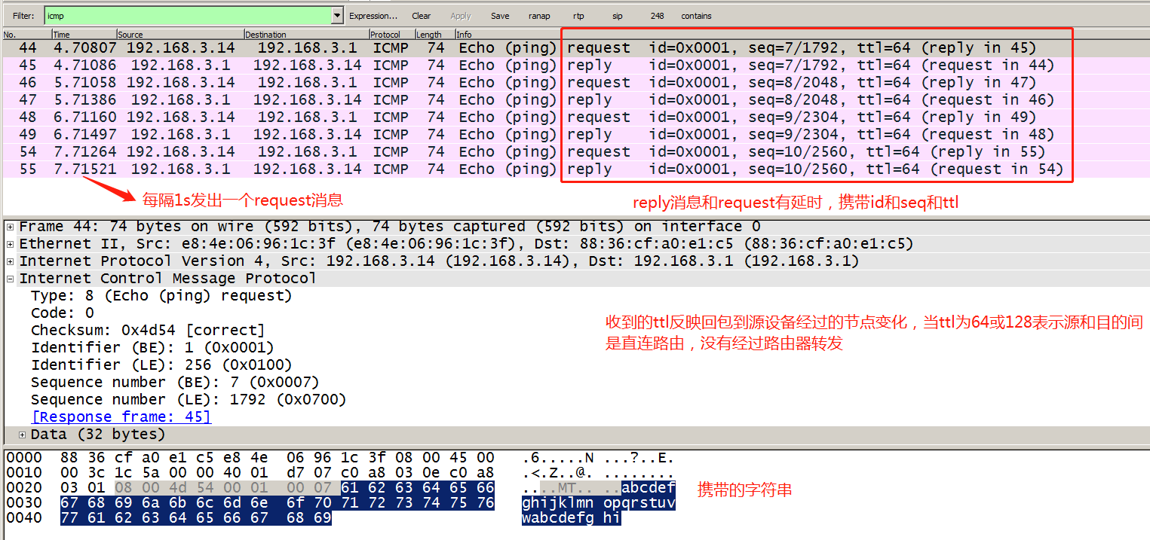
Task: Select packet 47 reply seq=8/2048
Action: point(576,100)
